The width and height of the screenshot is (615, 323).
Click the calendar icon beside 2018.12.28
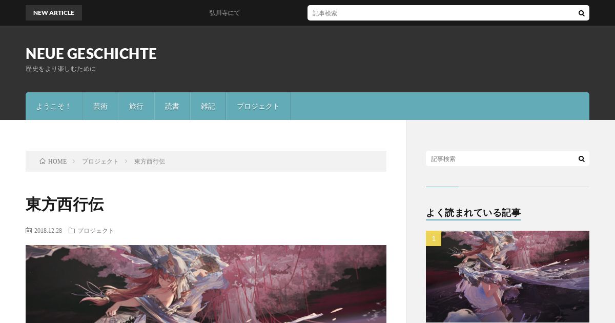(29, 231)
